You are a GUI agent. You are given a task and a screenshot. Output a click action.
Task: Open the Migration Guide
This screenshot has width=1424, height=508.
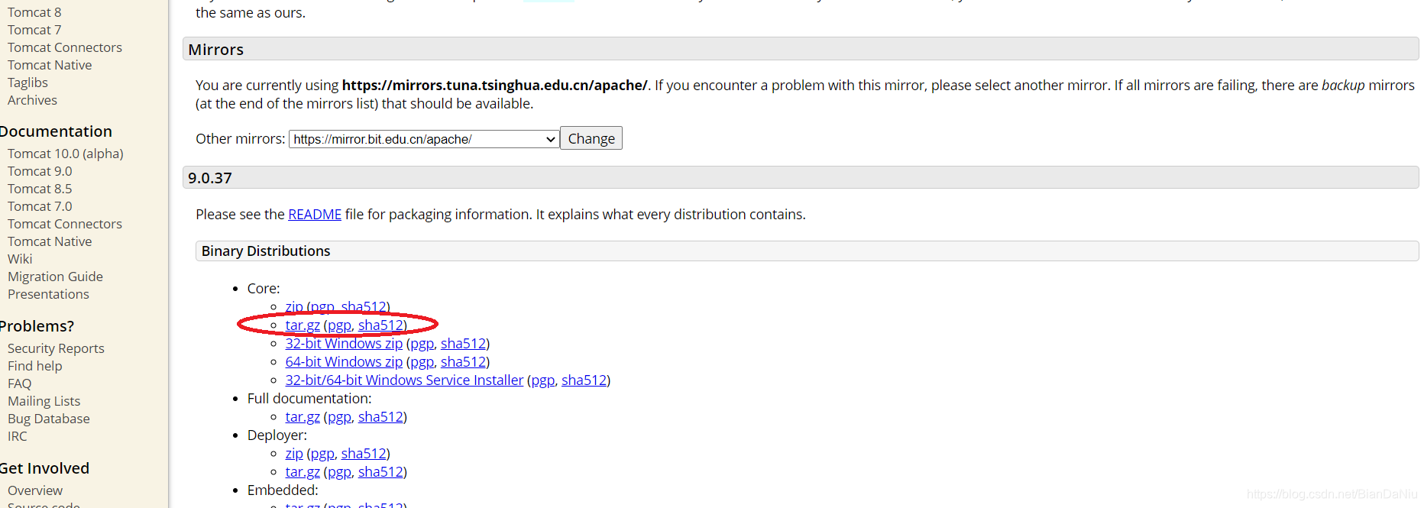pyautogui.click(x=55, y=277)
